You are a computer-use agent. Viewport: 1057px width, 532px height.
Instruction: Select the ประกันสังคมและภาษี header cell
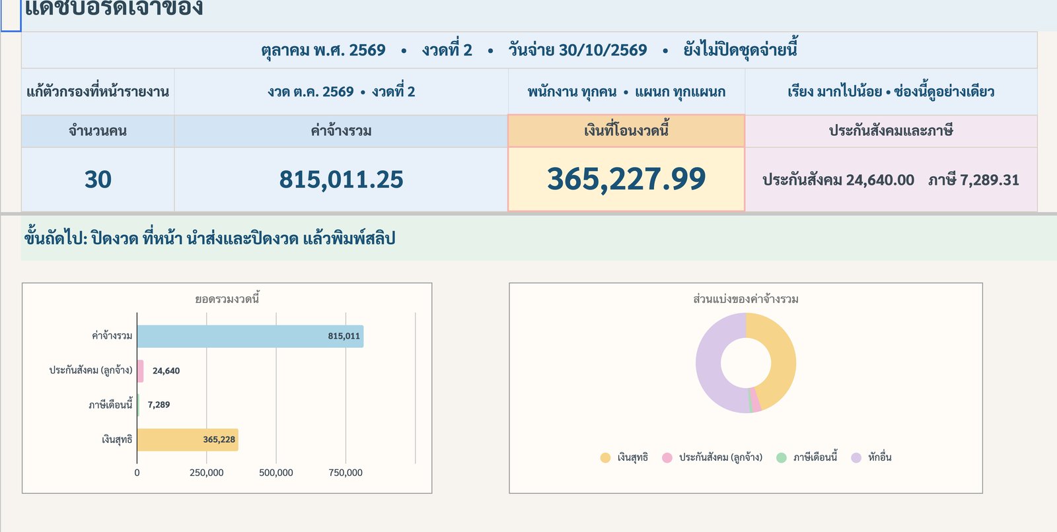pyautogui.click(x=891, y=131)
